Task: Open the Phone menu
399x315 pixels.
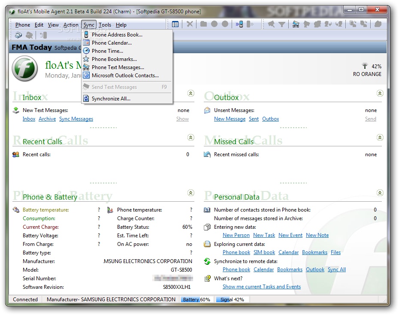Action: 23,25
